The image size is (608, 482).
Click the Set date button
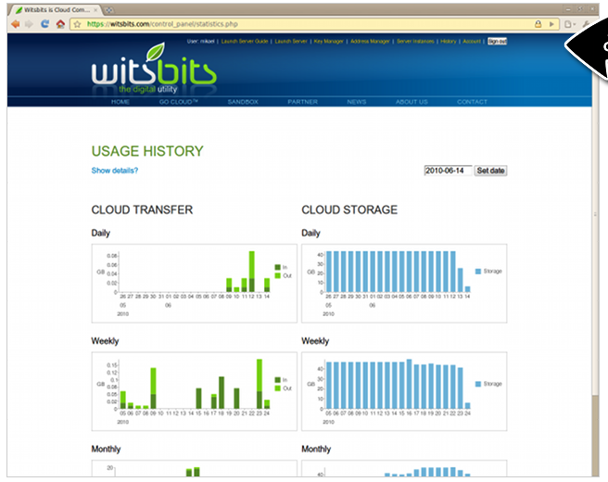[490, 171]
